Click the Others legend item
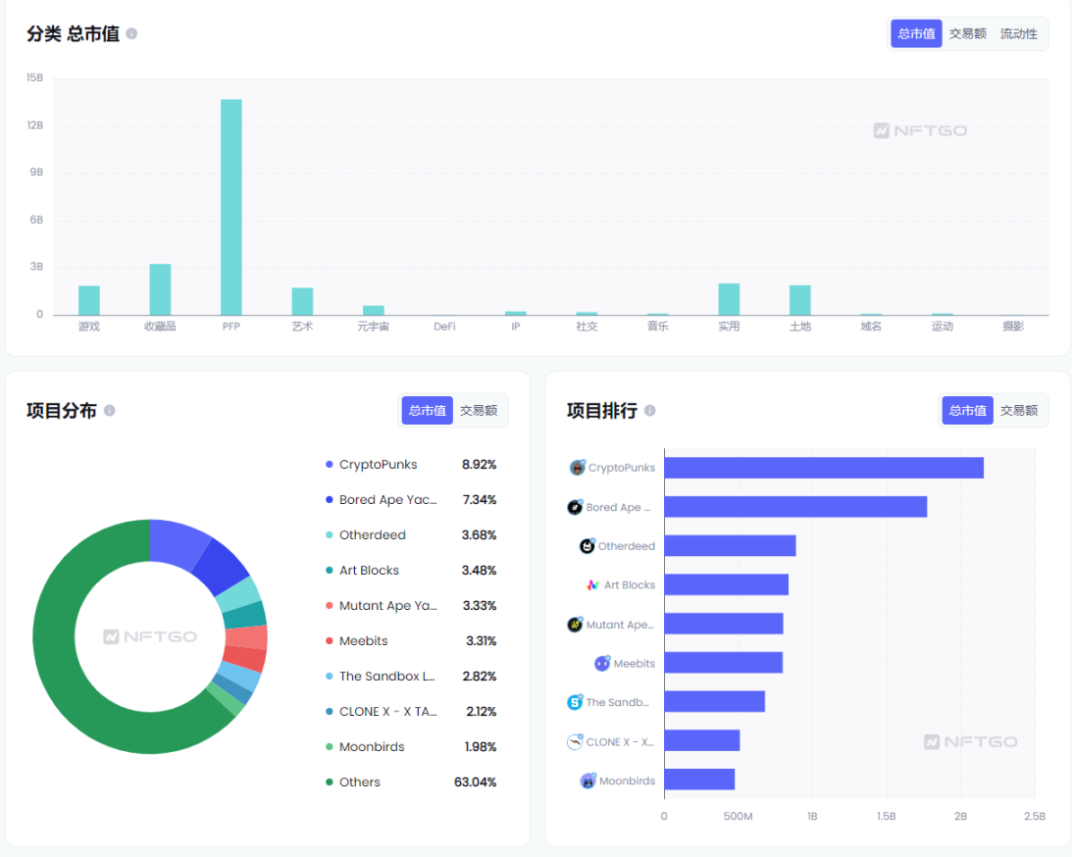This screenshot has height=857, width=1072. (359, 782)
